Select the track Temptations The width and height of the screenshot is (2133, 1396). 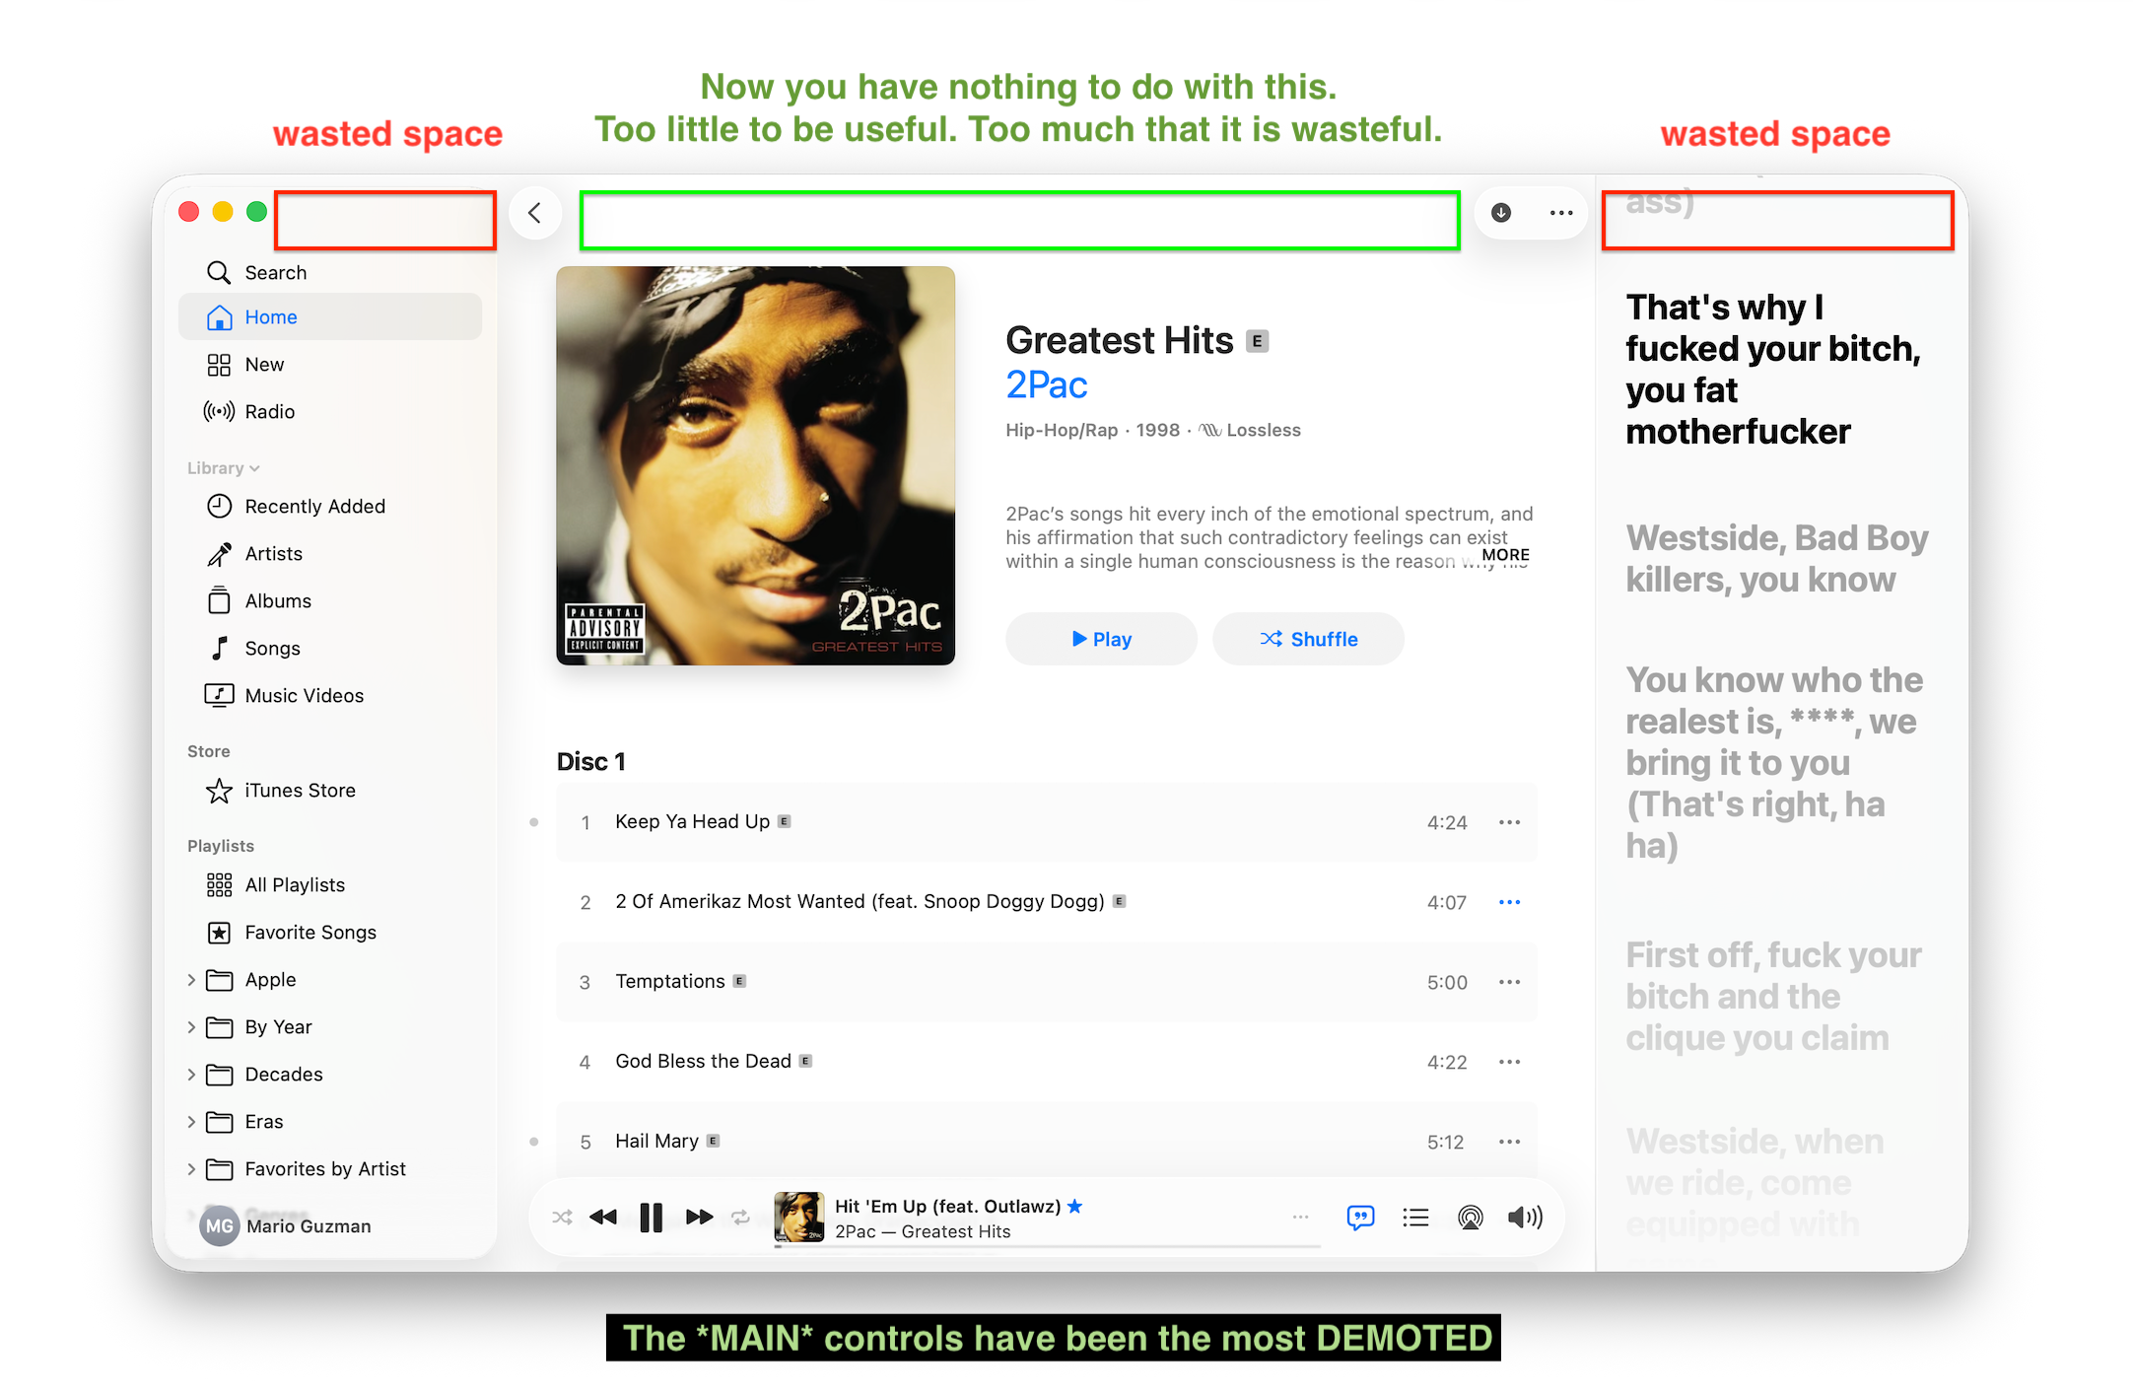click(x=1047, y=982)
